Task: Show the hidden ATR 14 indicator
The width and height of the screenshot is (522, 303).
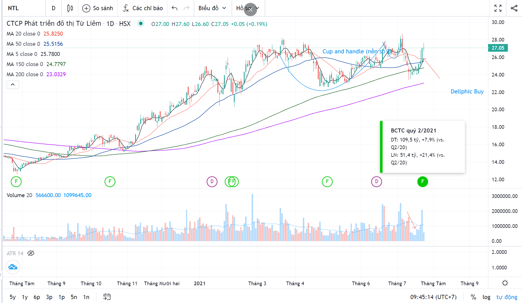Action: tap(31, 253)
